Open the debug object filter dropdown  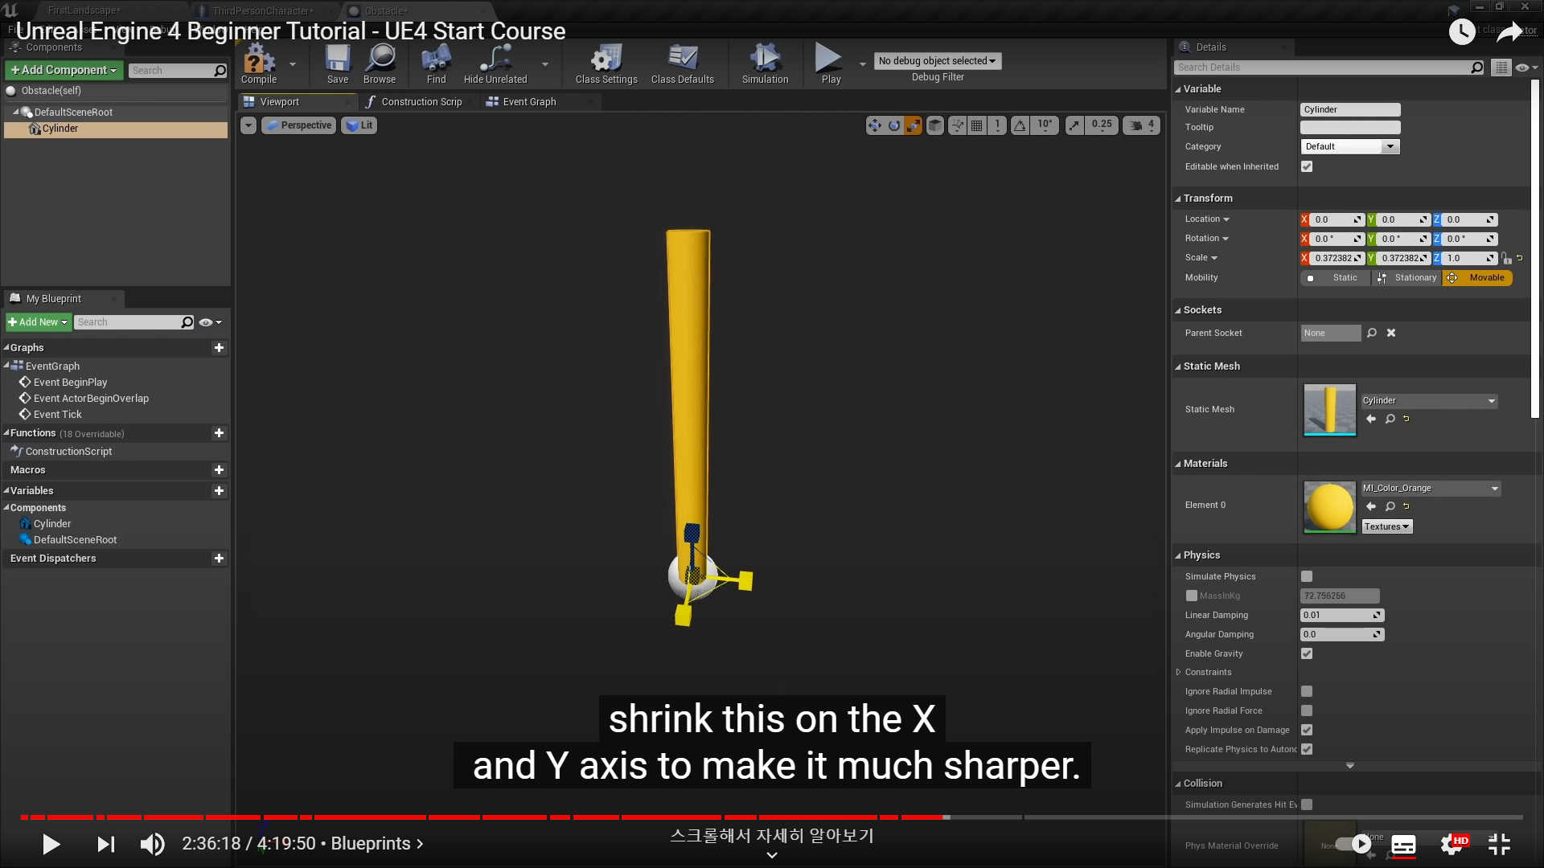937,61
